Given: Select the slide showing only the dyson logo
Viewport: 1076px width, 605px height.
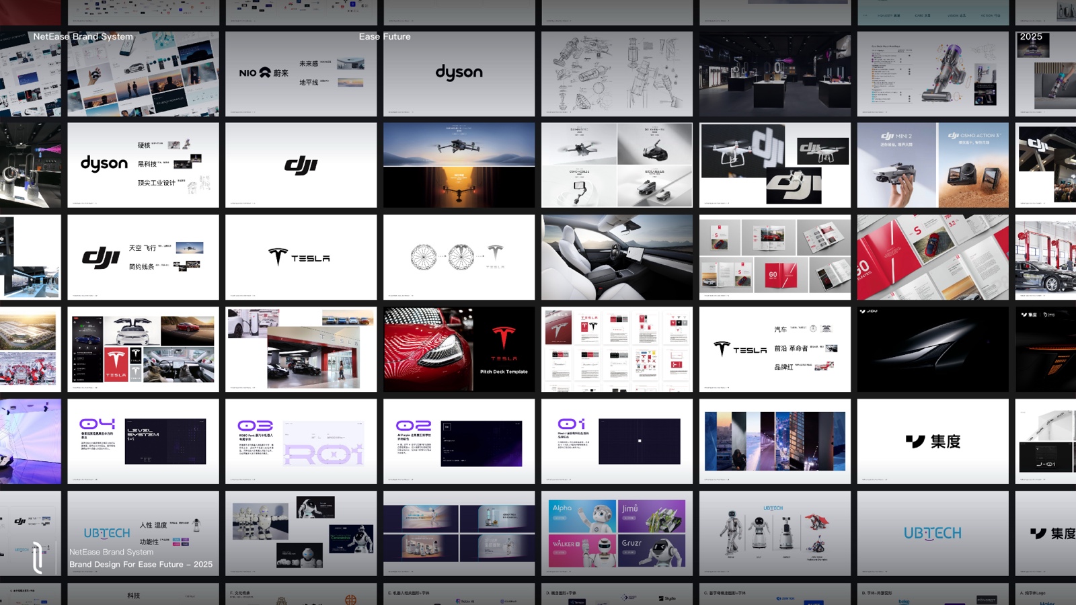Looking at the screenshot, I should 459,74.
